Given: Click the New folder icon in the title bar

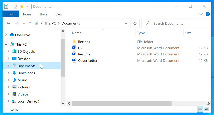Looking at the screenshot, I should (22, 7).
